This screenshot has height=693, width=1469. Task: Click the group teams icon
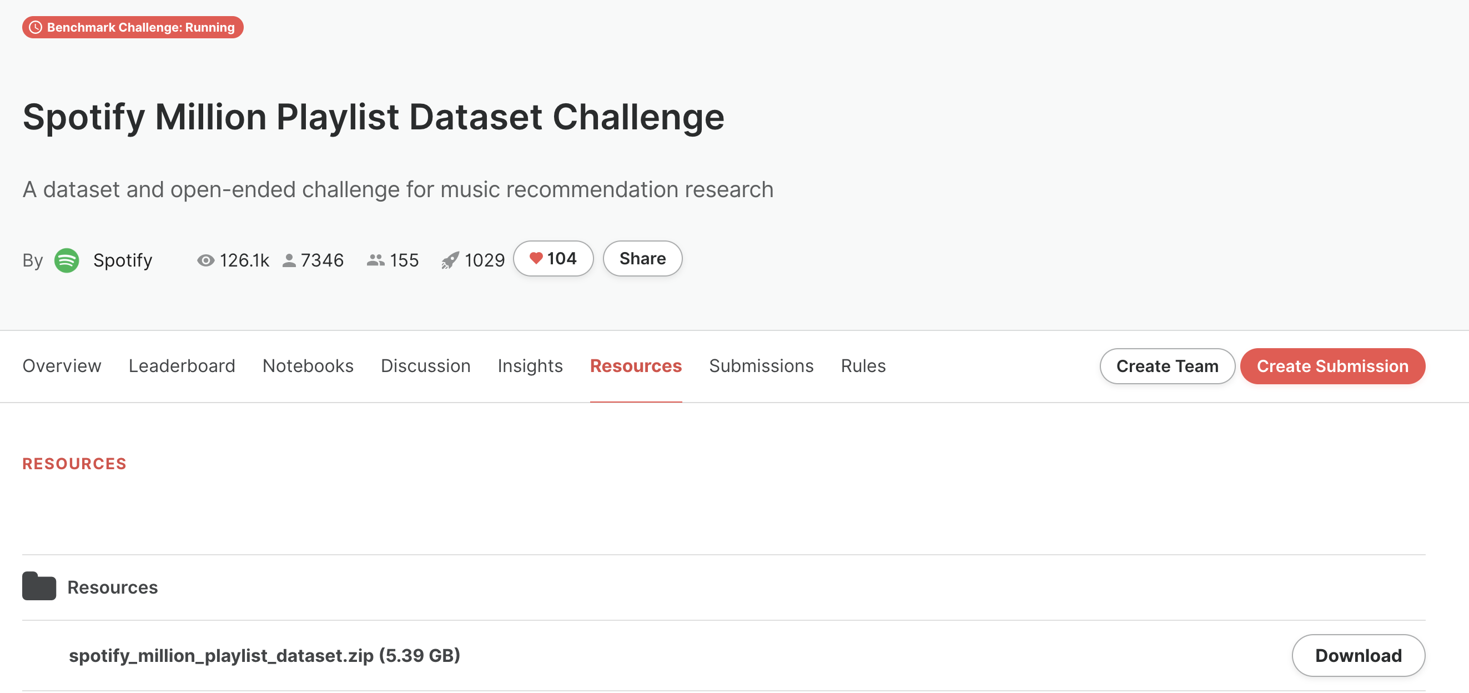click(375, 260)
